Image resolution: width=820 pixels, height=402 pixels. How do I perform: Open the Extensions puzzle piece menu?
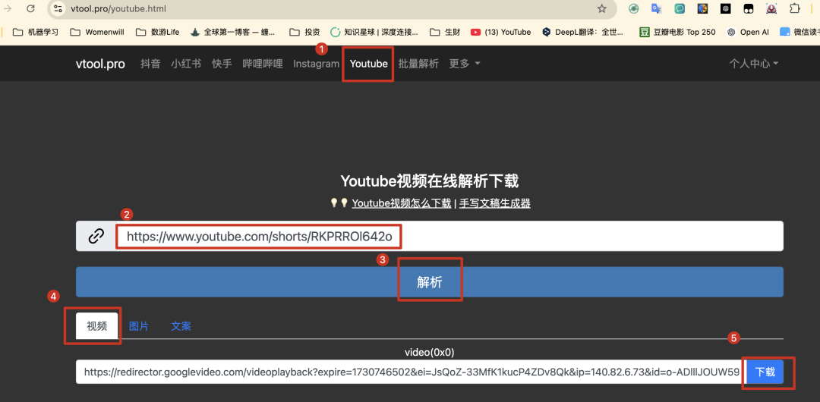(794, 8)
